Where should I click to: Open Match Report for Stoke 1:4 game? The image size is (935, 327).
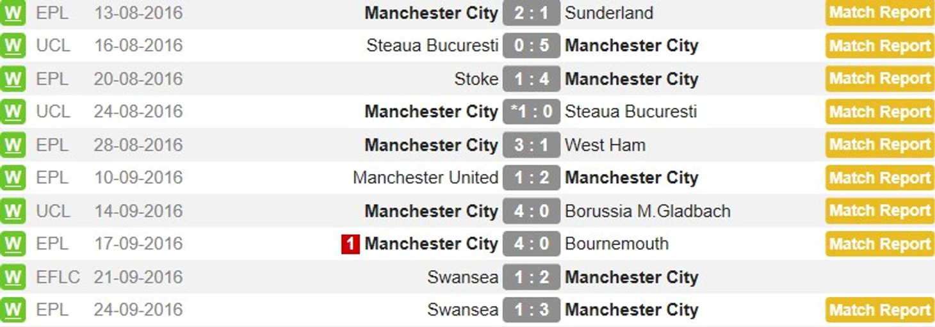pos(880,79)
